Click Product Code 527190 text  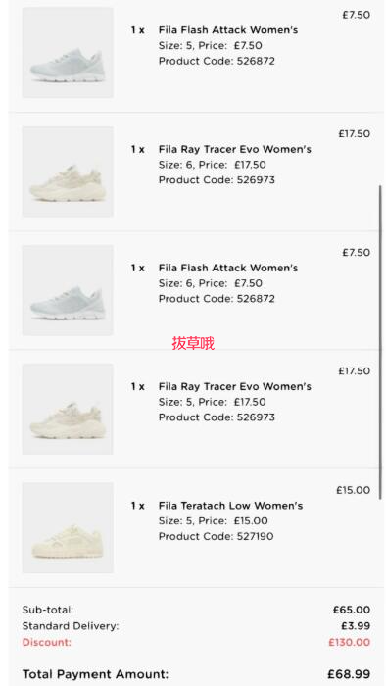(217, 536)
